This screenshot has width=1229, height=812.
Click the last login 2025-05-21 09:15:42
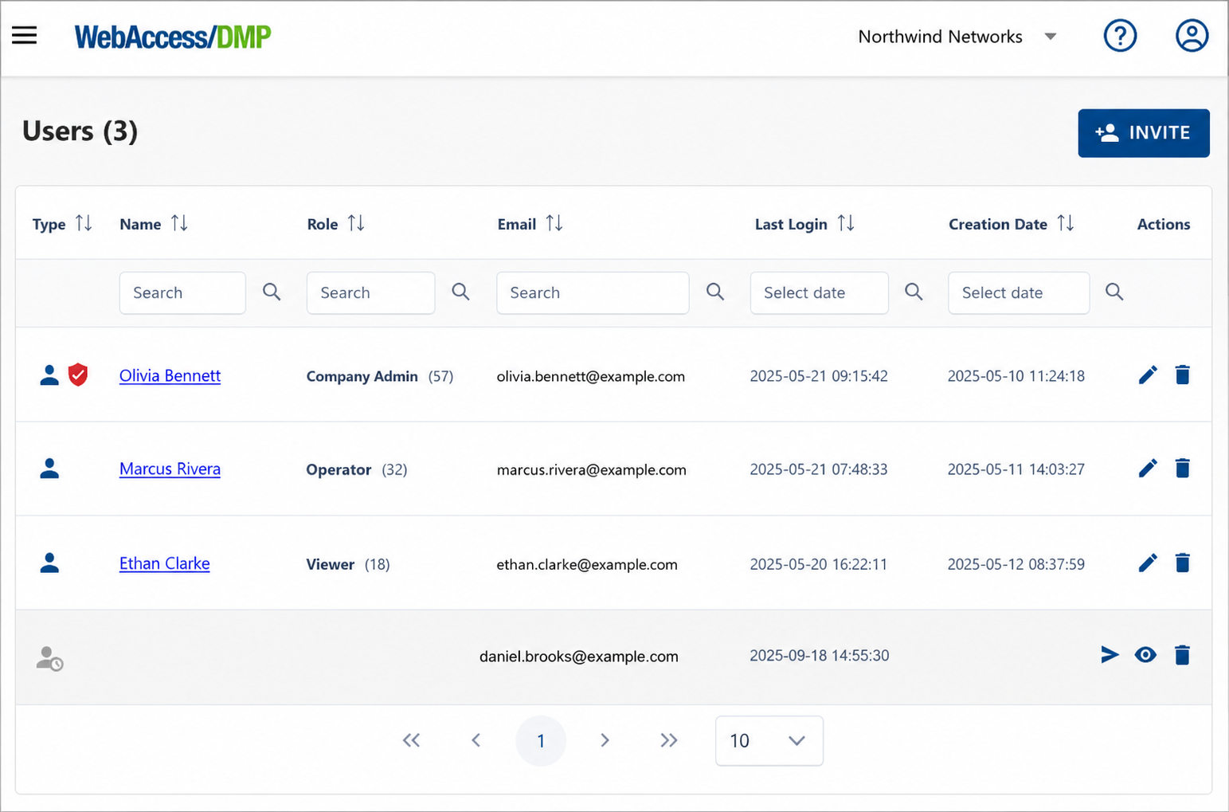coord(819,376)
